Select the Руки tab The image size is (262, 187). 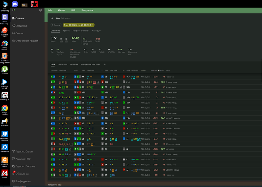coord(53,64)
